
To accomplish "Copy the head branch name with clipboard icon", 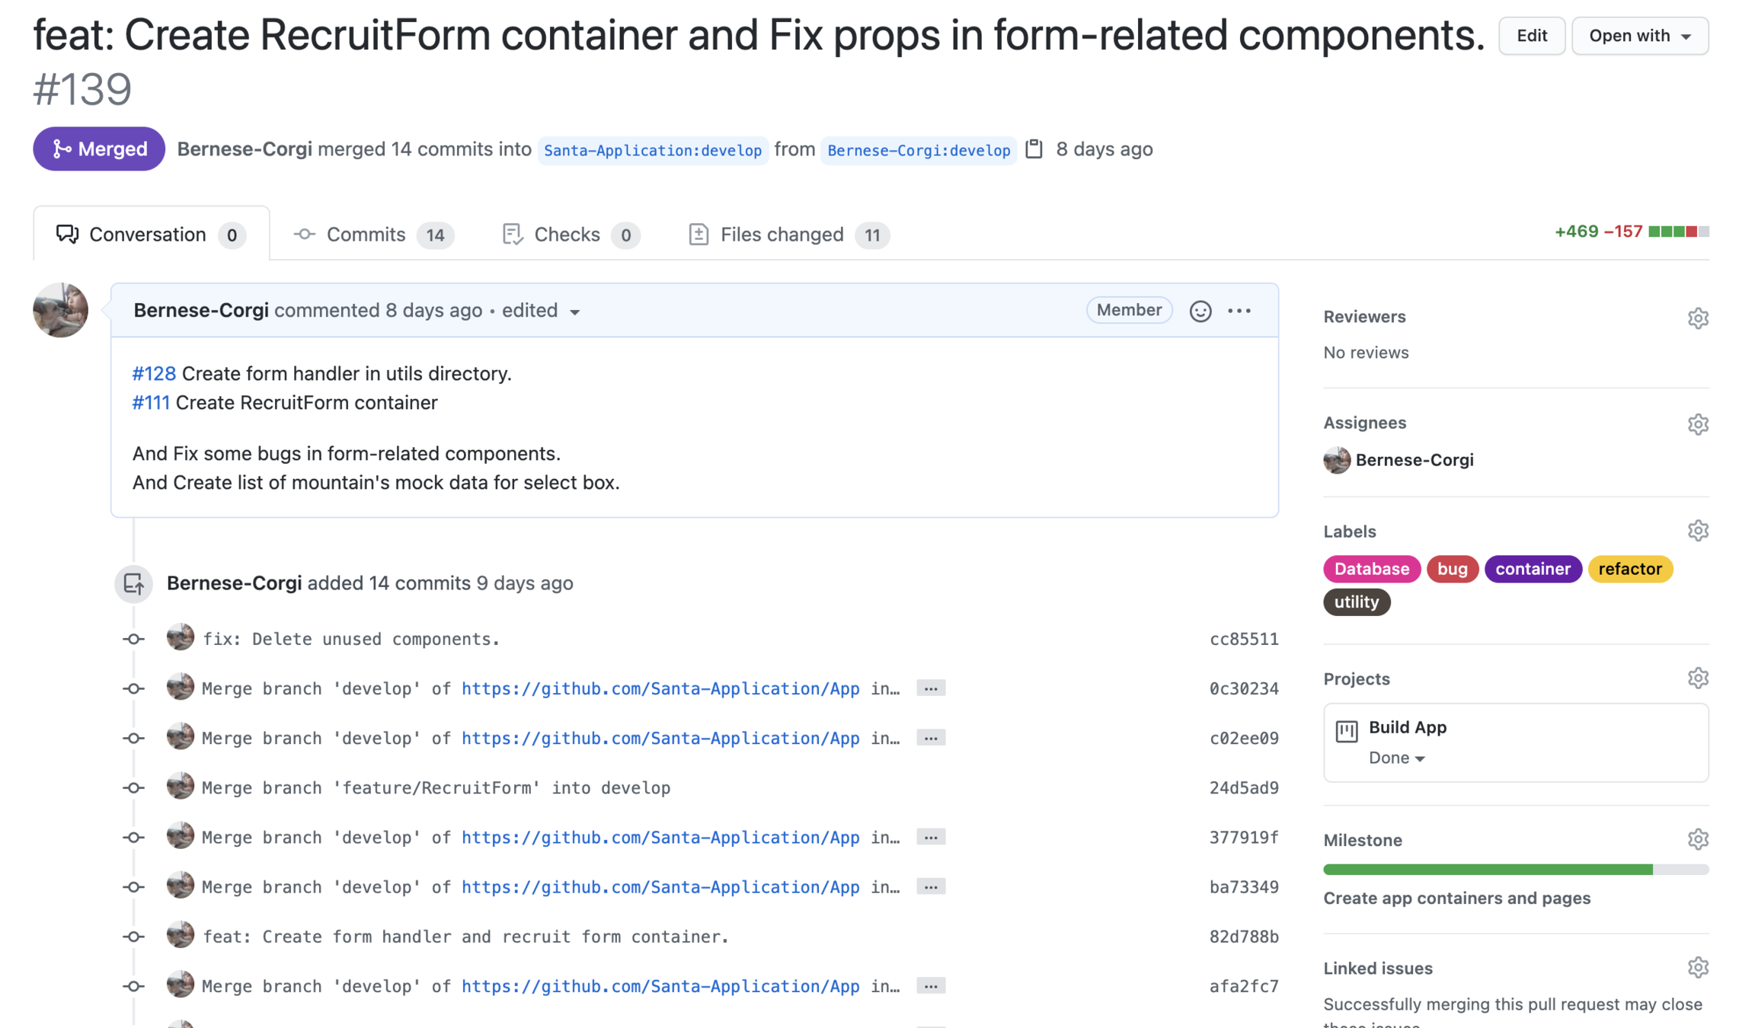I will (x=1034, y=148).
